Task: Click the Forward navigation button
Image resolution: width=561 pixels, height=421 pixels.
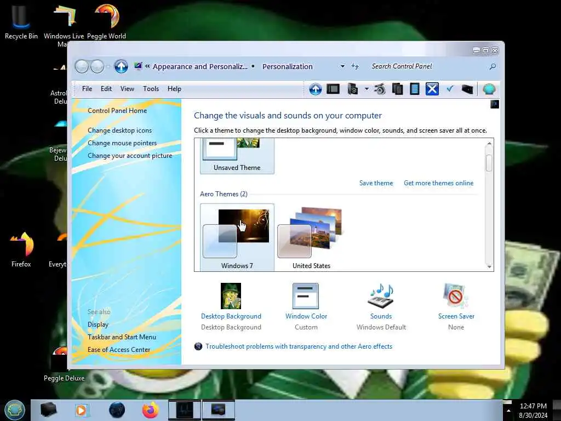Action: coord(98,66)
